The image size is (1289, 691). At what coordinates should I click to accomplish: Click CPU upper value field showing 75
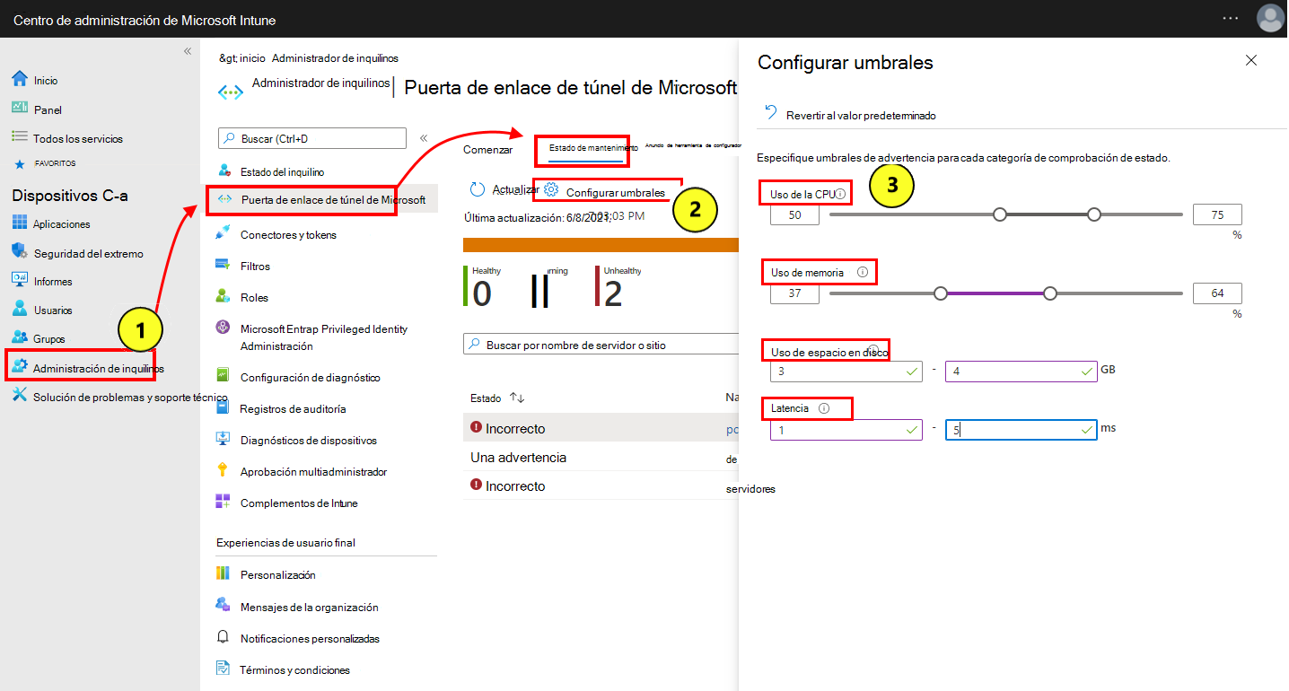tap(1217, 214)
